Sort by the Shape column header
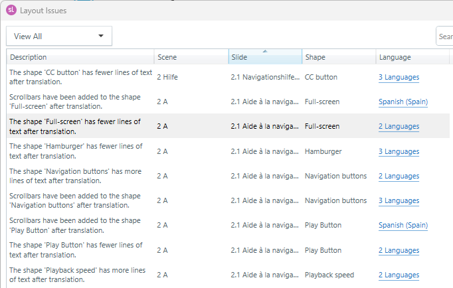 pos(338,57)
